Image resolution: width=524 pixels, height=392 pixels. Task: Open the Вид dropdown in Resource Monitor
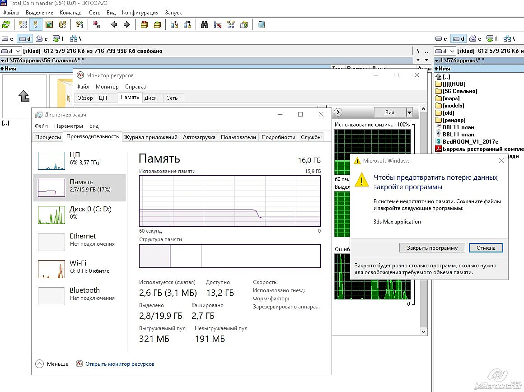[393, 112]
